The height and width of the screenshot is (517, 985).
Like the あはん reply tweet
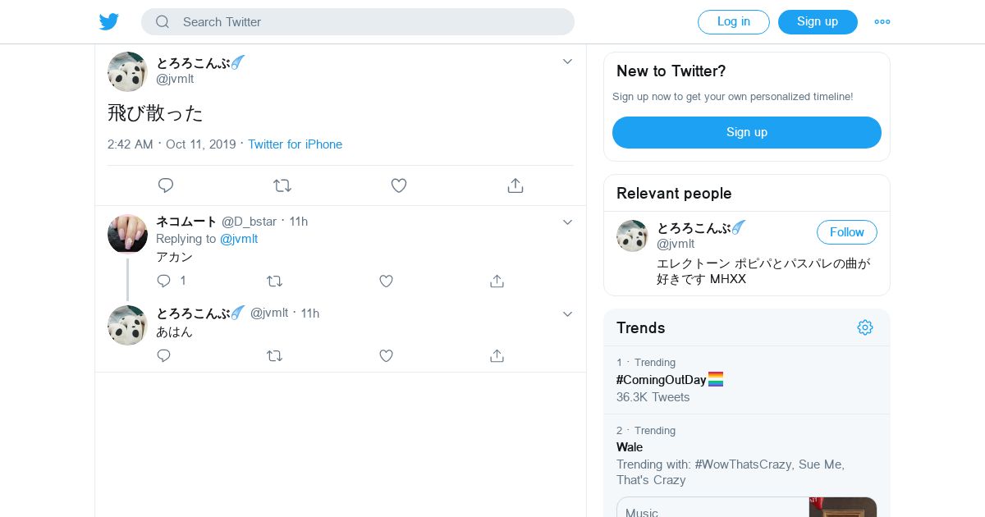coord(387,355)
